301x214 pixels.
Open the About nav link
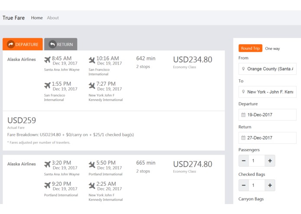[x=53, y=18]
